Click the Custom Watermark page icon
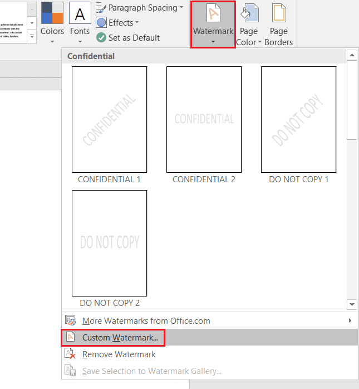The width and height of the screenshot is (359, 389). (70, 337)
